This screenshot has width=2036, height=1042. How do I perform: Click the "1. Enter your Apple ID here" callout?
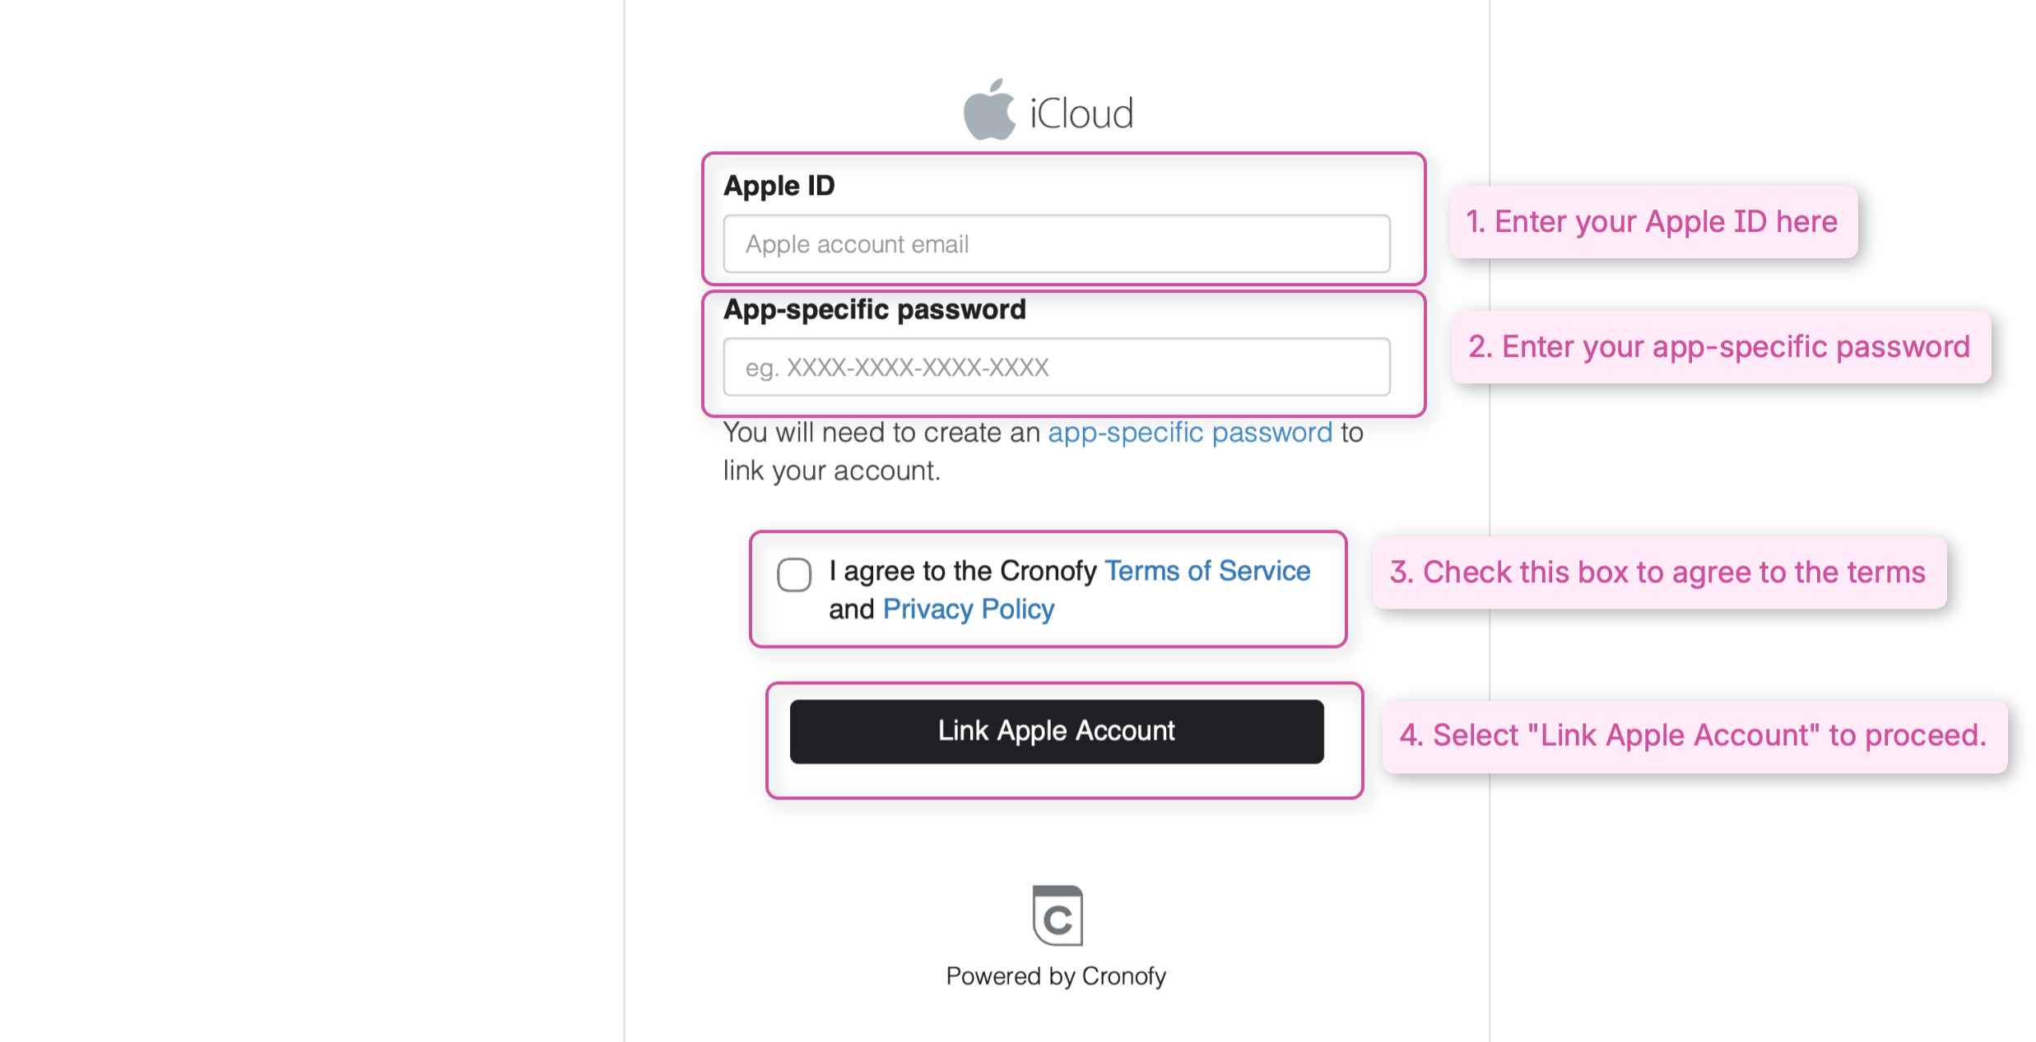point(1652,222)
